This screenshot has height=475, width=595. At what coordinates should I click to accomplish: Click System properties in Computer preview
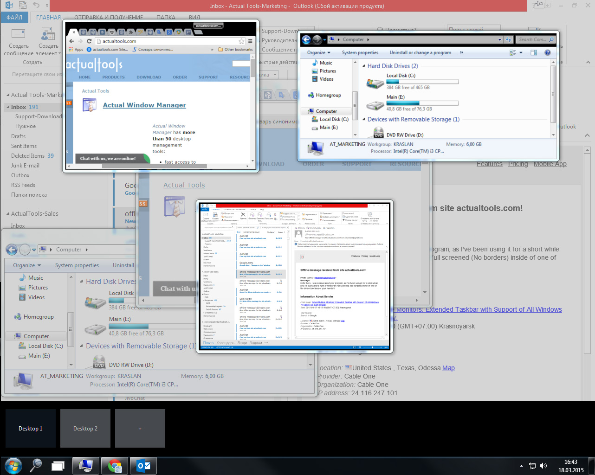pyautogui.click(x=360, y=52)
